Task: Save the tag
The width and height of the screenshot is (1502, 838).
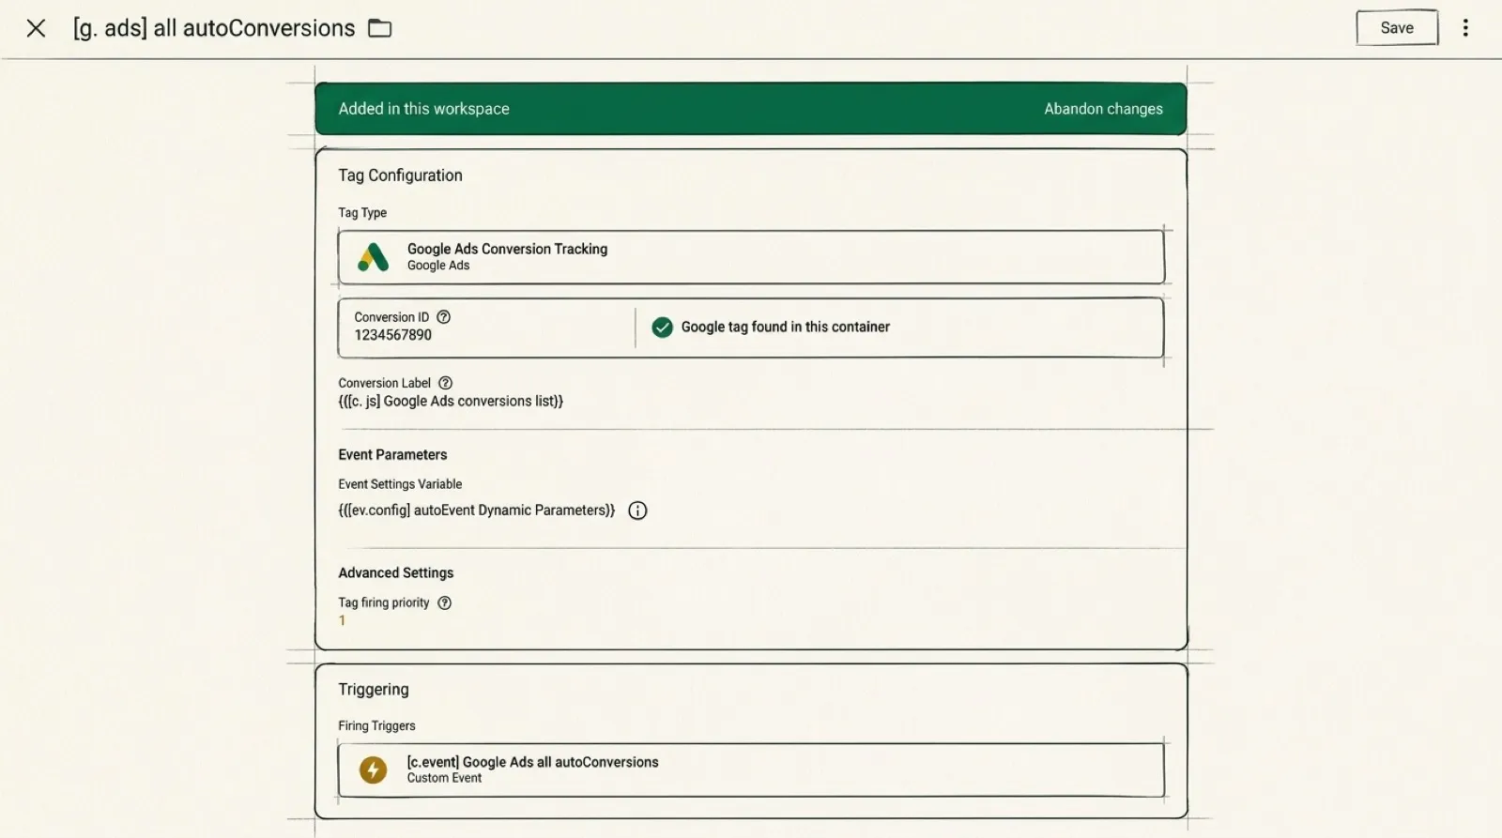Action: tap(1397, 28)
